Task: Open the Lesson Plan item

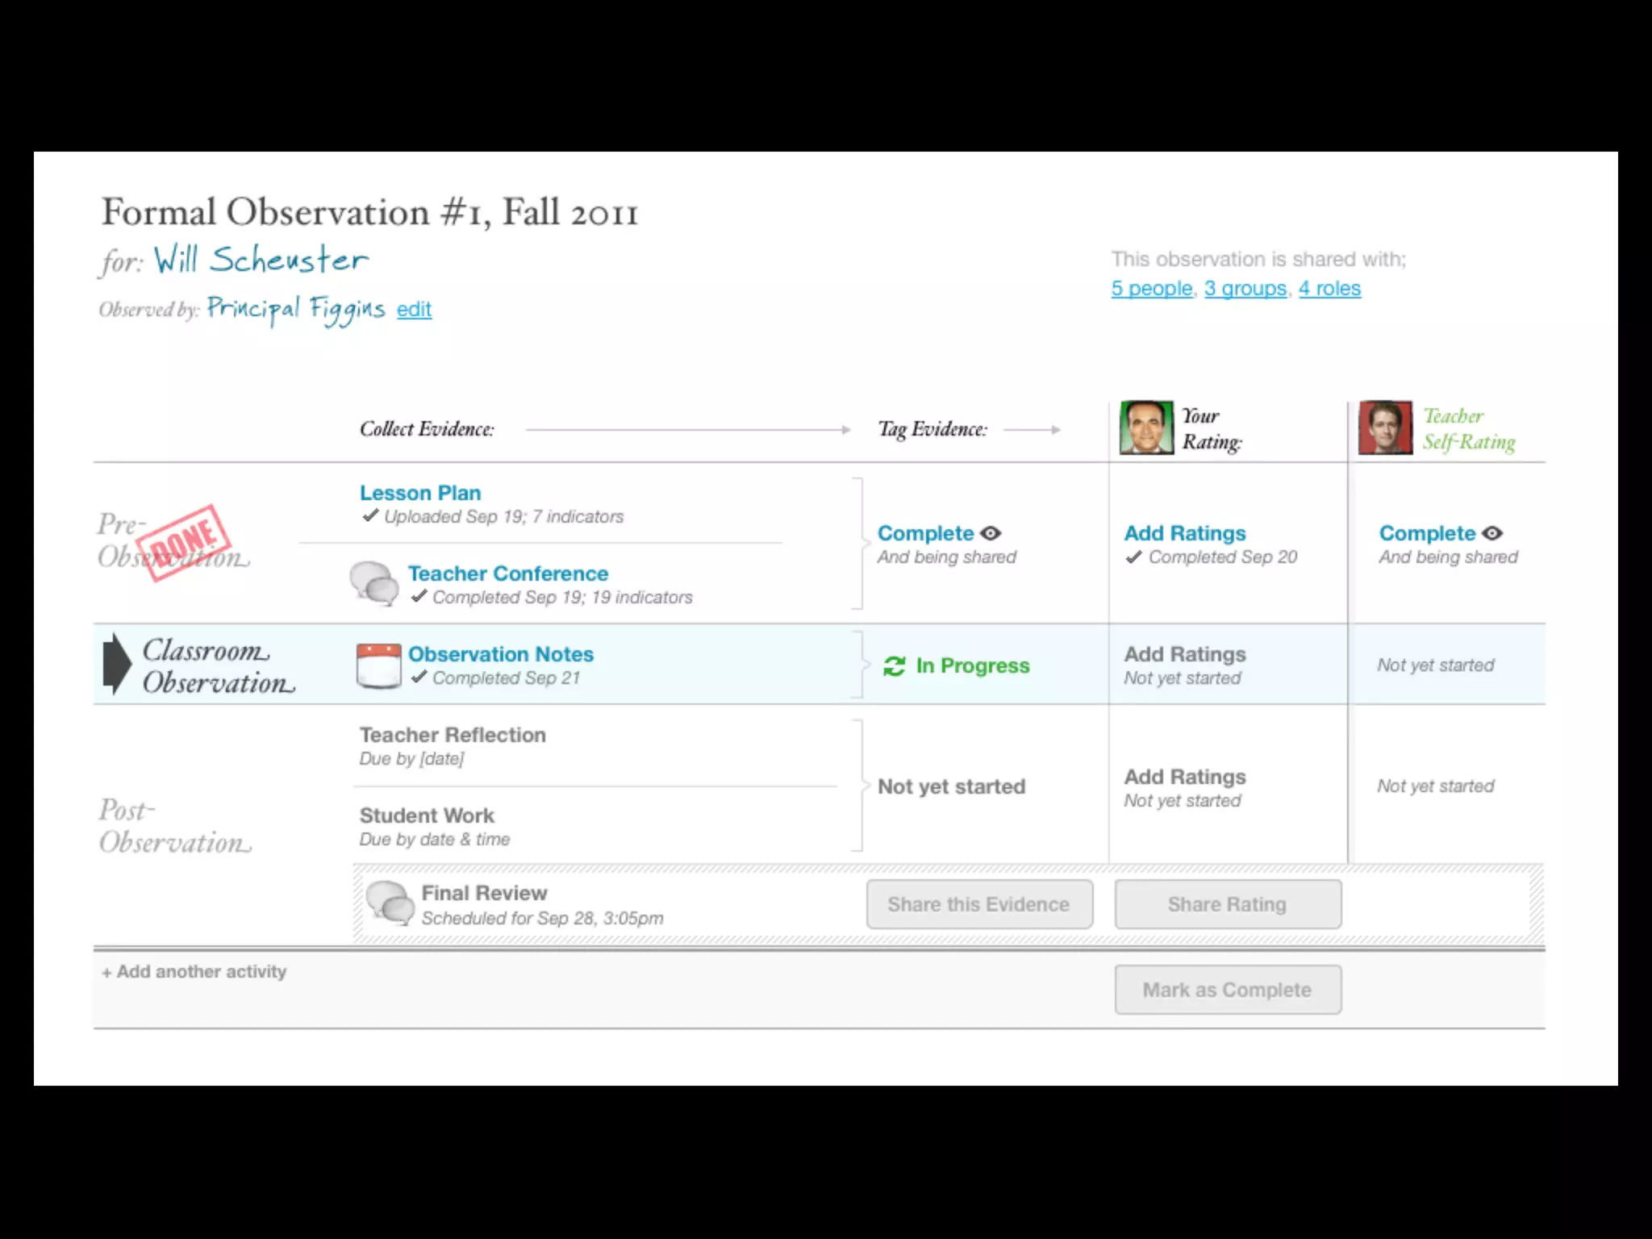Action: 420,493
